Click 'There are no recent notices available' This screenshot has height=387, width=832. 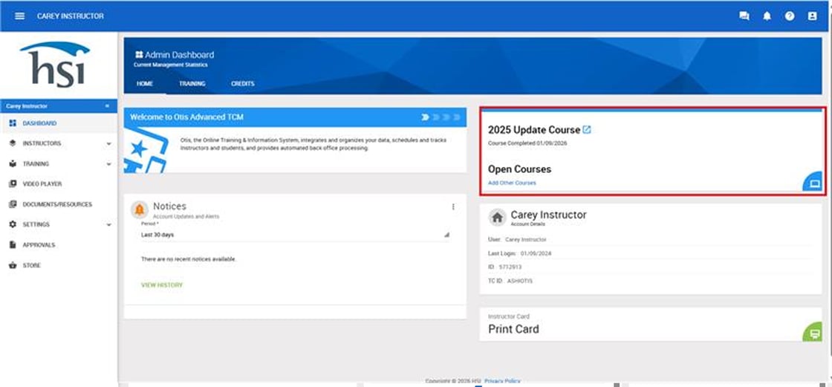189,259
